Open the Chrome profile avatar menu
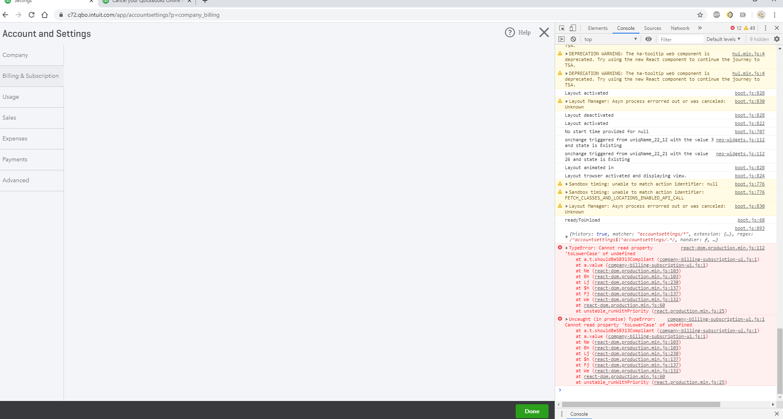The height and width of the screenshot is (419, 783). coord(761,15)
